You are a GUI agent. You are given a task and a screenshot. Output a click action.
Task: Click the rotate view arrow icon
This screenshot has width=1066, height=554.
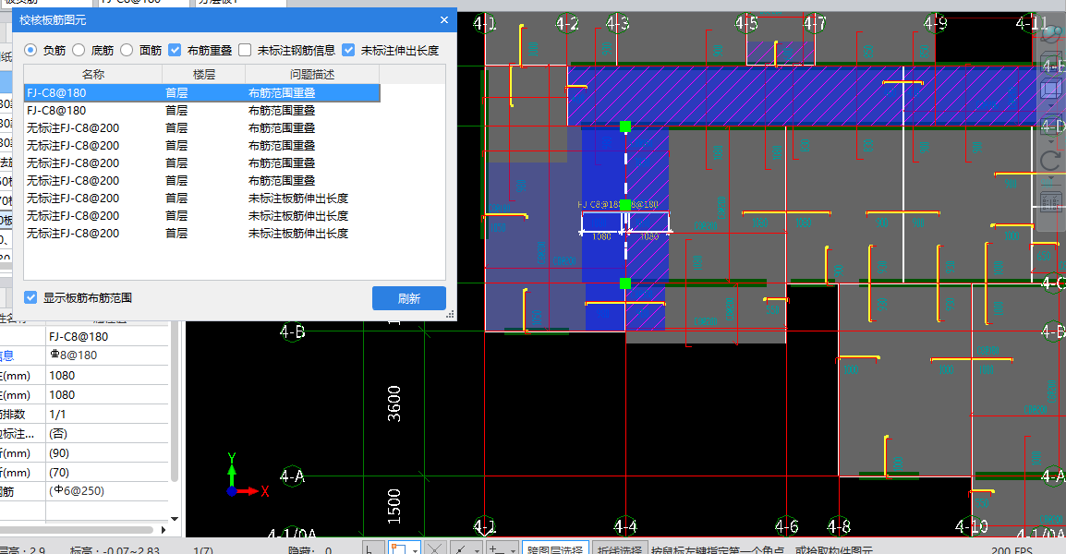point(1051,161)
